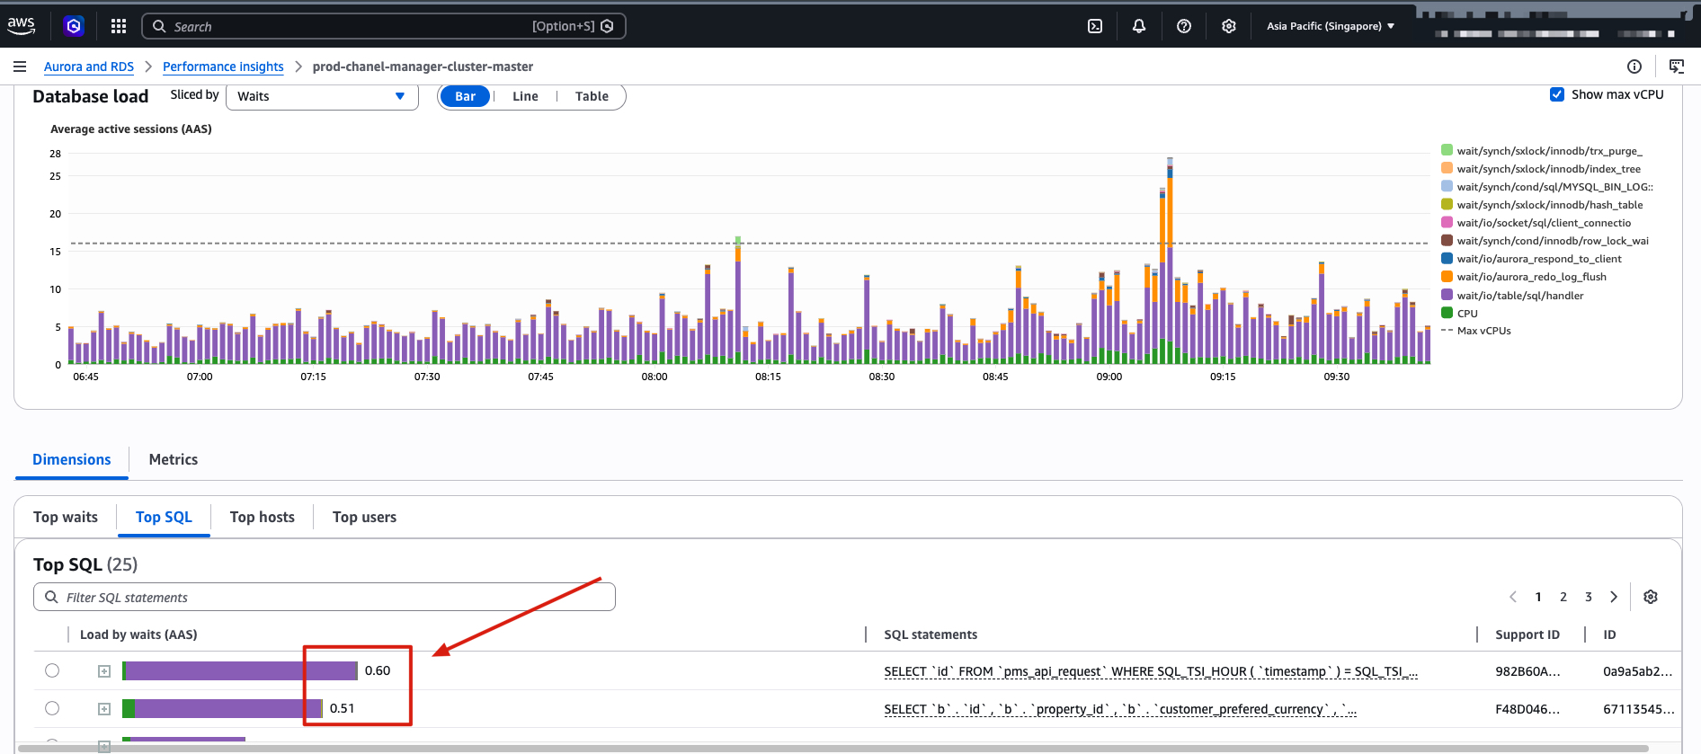Open the SELECT id FROM pms_api_request statement
Viewport: 1701px width, 754px height.
coord(1151,671)
